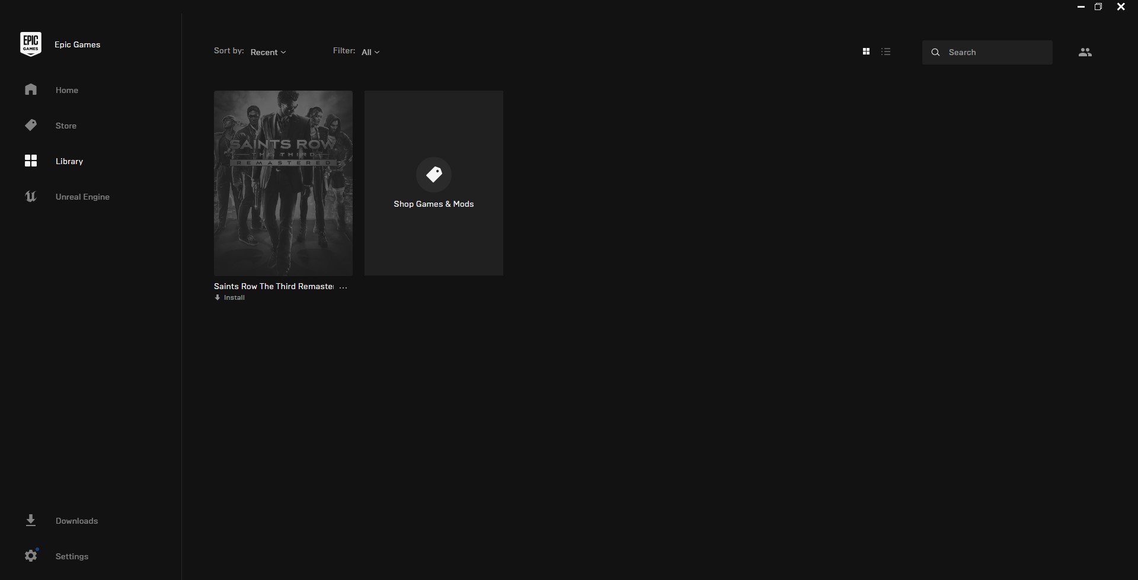Switch to grid view layout
The width and height of the screenshot is (1138, 580).
click(x=866, y=52)
